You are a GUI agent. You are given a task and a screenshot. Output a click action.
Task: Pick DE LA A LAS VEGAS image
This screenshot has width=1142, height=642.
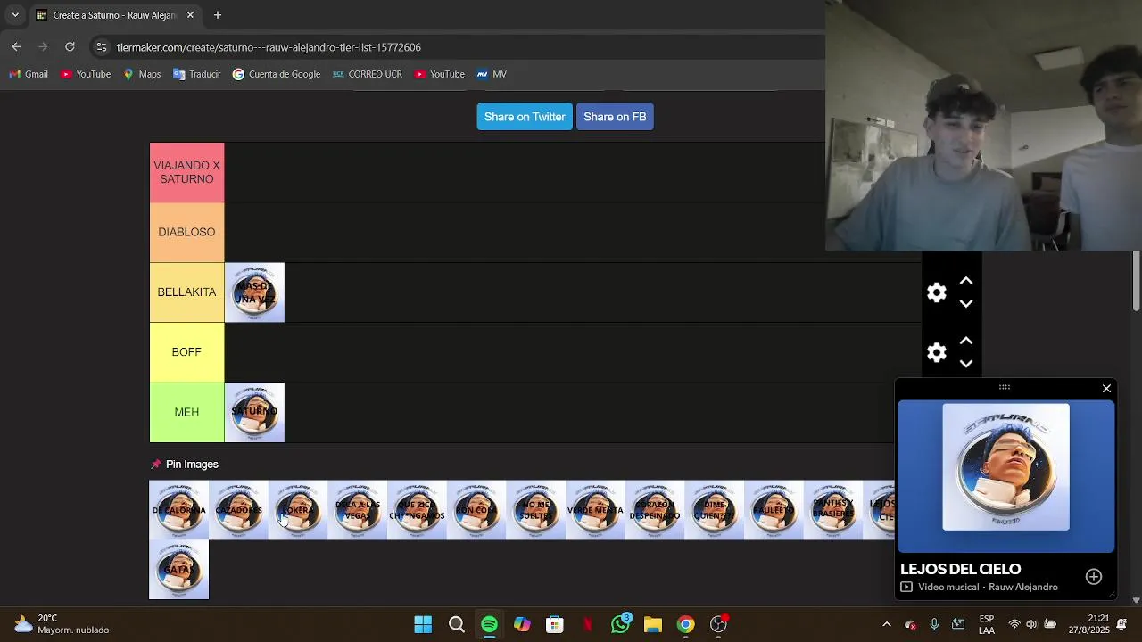pyautogui.click(x=357, y=510)
